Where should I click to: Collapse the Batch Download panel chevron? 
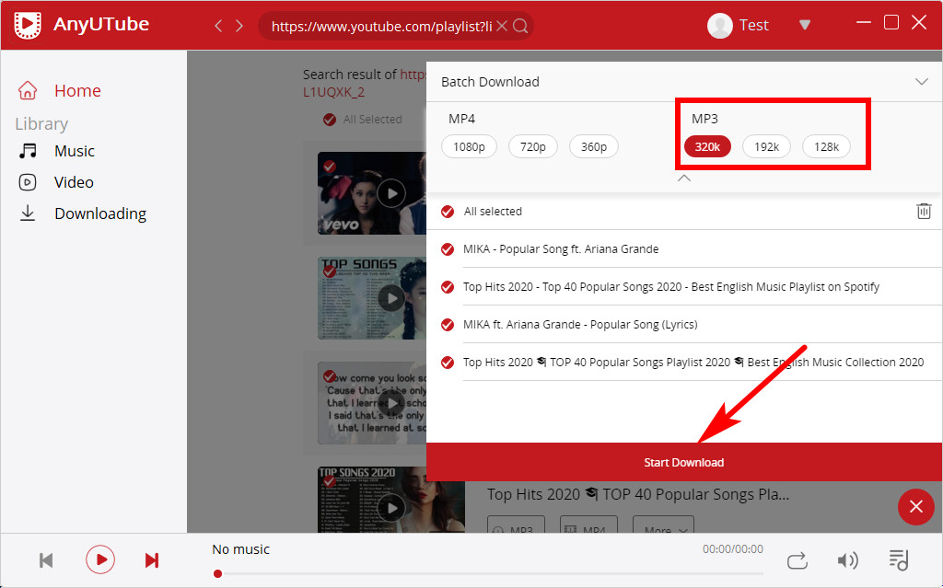click(922, 82)
